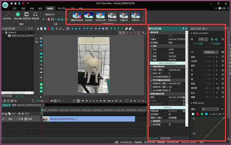
Task: Click the Undo arrow icon
Action: click(x=57, y=29)
